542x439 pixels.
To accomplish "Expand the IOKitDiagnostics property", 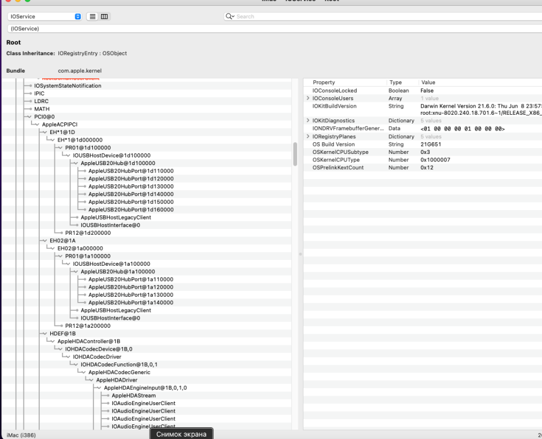I will (308, 121).
